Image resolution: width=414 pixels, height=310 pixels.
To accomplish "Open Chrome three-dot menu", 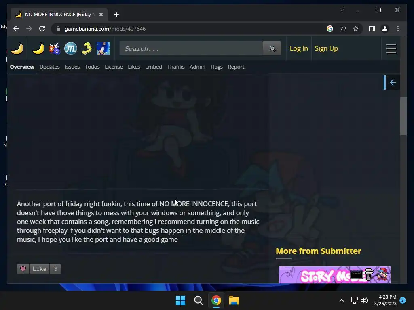I will (398, 29).
